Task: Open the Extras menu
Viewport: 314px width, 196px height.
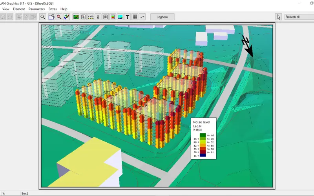Action: [x=53, y=9]
